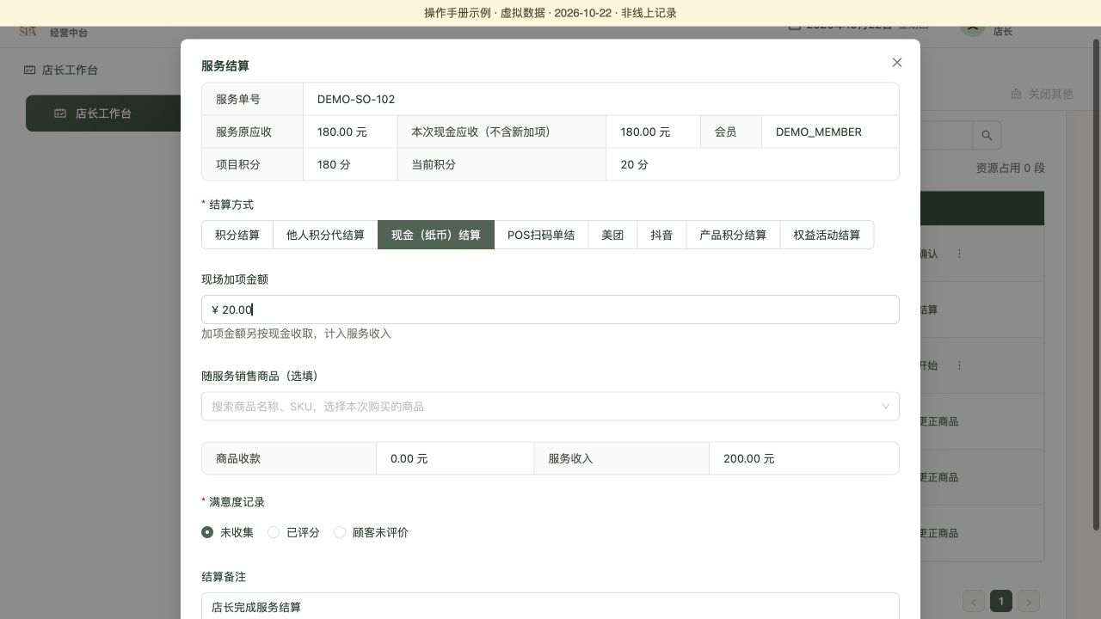Open the three-dot menu beside 确认 in the background list

pyautogui.click(x=959, y=254)
